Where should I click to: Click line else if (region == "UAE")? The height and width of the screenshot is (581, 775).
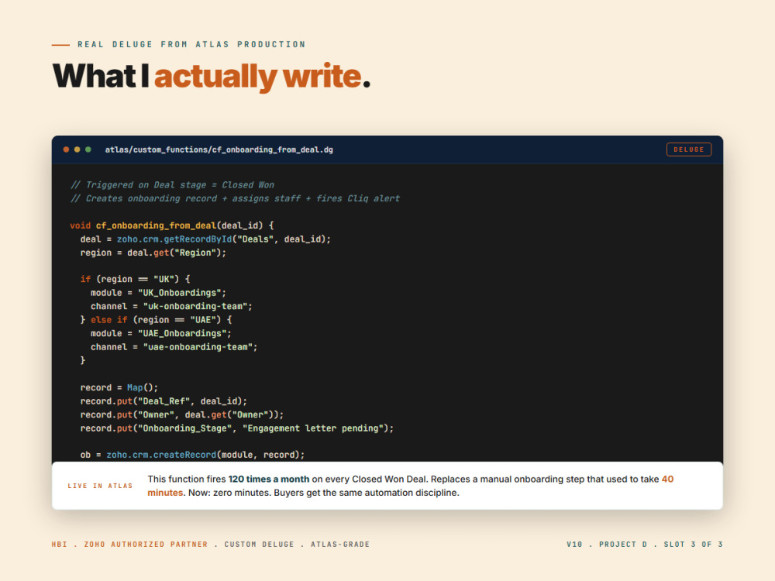156,320
